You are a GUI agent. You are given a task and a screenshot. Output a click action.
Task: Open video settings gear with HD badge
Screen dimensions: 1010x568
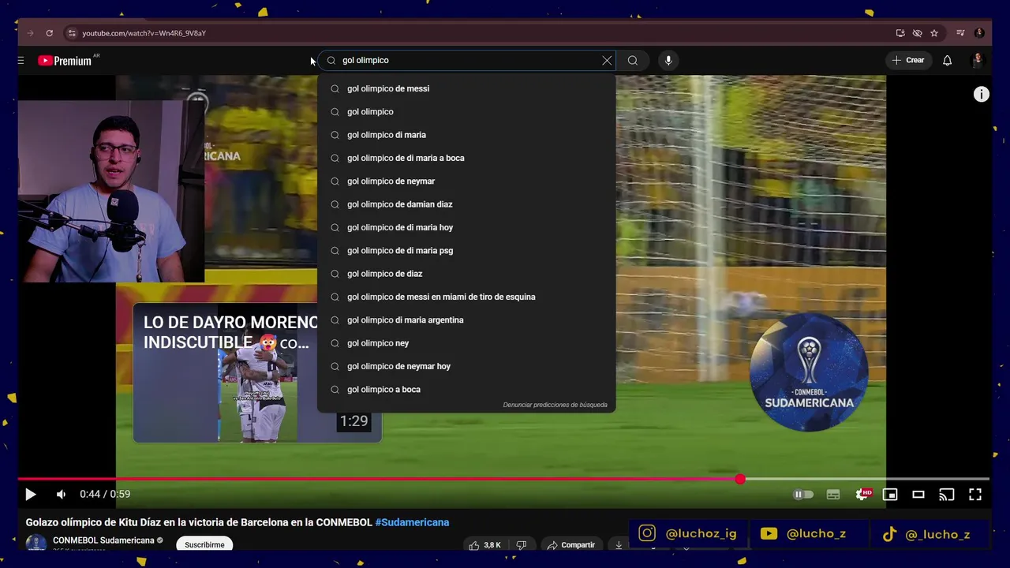click(864, 495)
